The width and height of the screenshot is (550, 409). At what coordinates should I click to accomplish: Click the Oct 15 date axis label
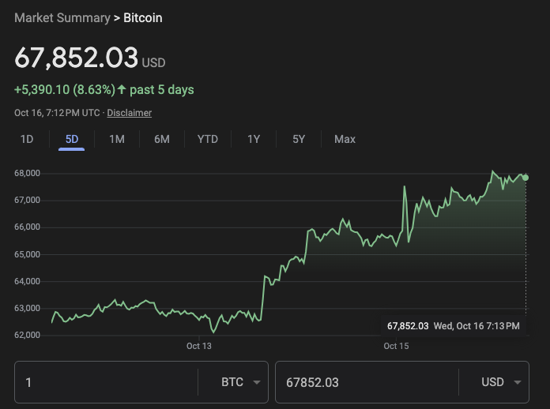point(396,346)
